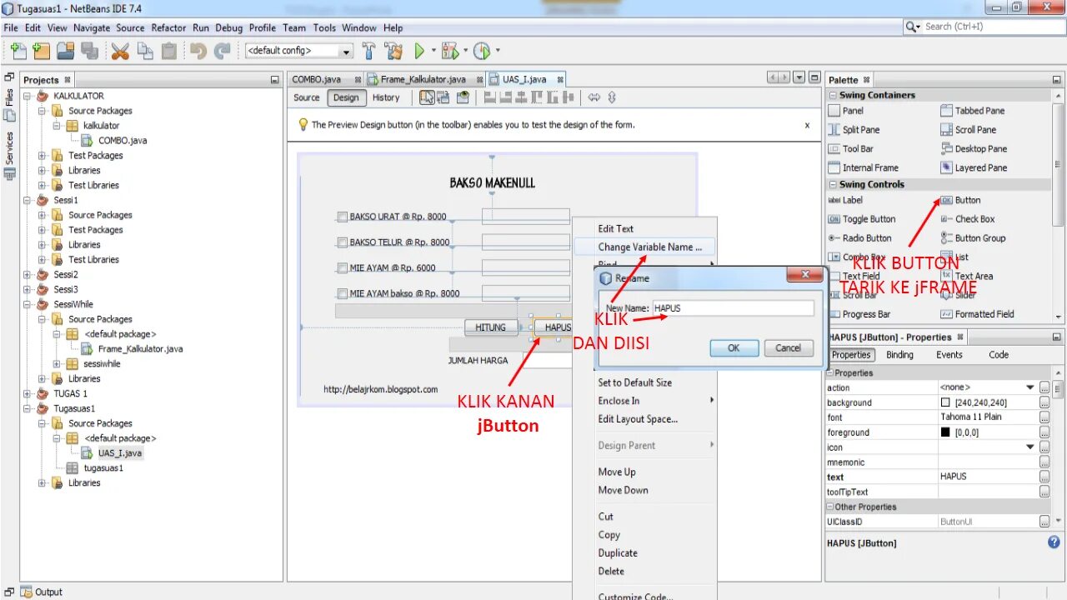Switch to the Source tab of UAS_I.java
Screen dimensions: 1067x600
(306, 97)
